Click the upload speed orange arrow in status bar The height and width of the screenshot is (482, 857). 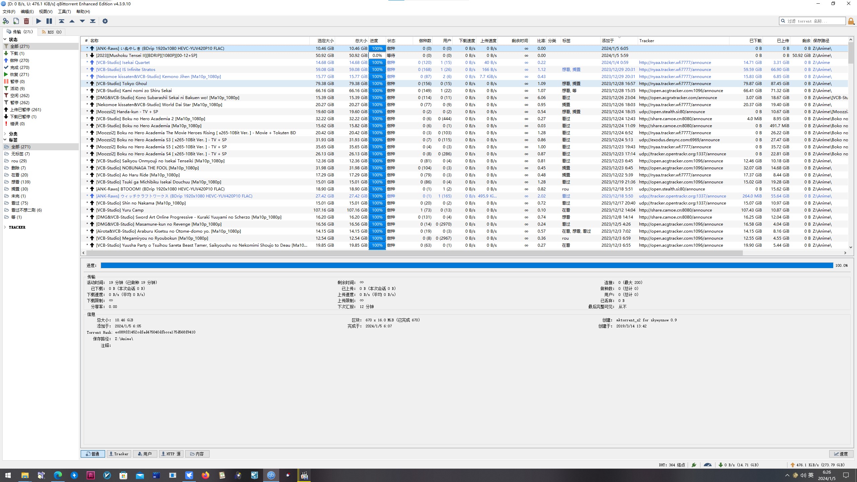point(792,465)
